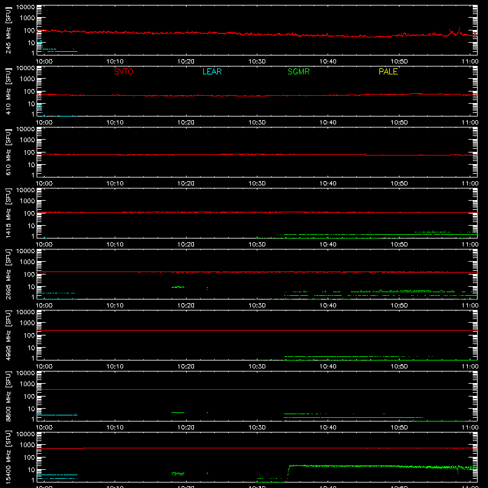Click the 100 y-tick on 610 MHz panel
The height and width of the screenshot is (488, 488).
(29, 152)
